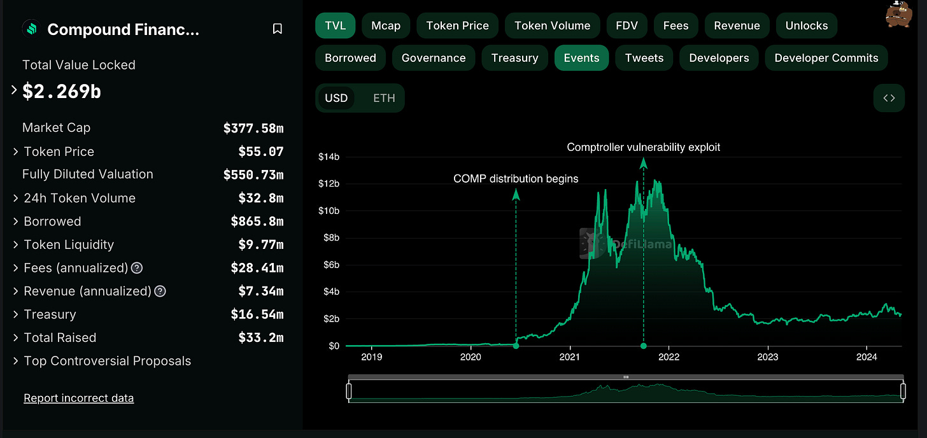Toggle the Developer Commits chart metric
The height and width of the screenshot is (438, 927).
point(826,58)
